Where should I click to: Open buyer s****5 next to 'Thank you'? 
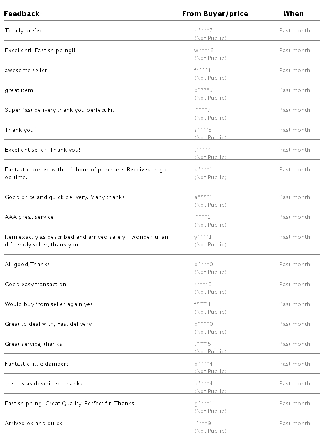(203, 130)
